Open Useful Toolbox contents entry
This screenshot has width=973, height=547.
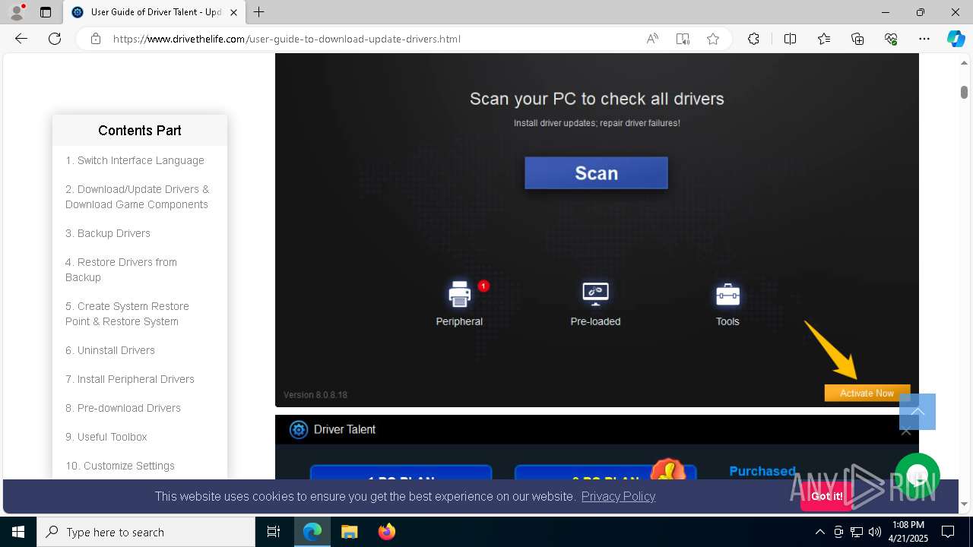pyautogui.click(x=106, y=437)
